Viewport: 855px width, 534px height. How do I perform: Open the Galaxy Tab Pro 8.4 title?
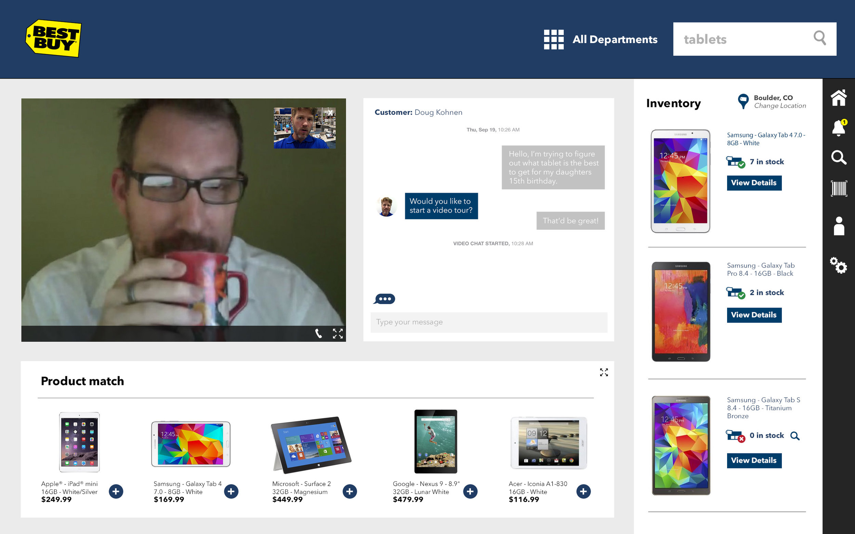point(761,270)
